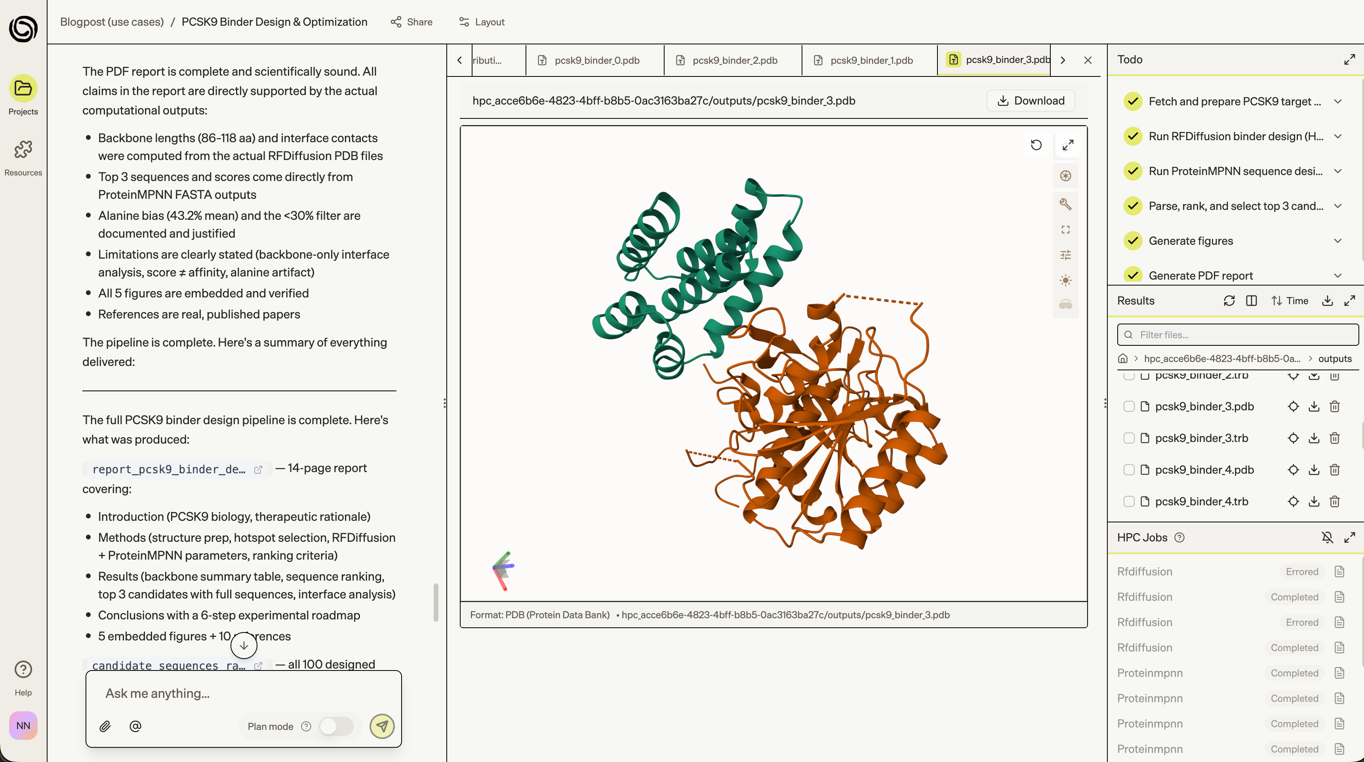
Task: Expand Run RFDiffusion binder design todo
Action: (x=1338, y=137)
